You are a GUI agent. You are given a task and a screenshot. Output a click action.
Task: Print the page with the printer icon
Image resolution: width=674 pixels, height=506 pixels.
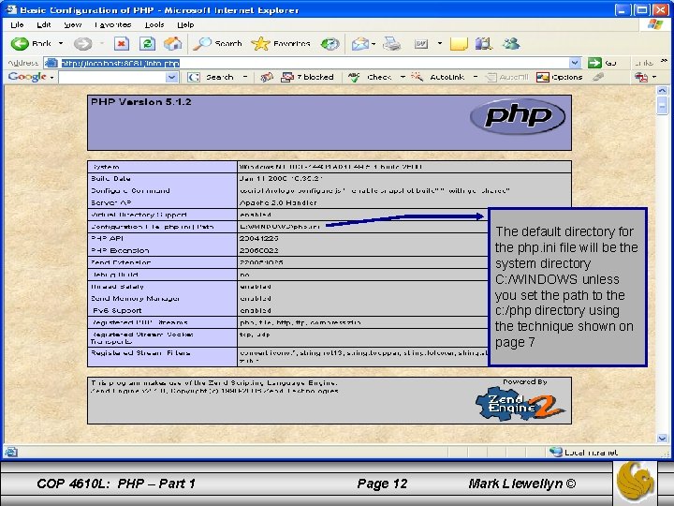[x=391, y=43]
